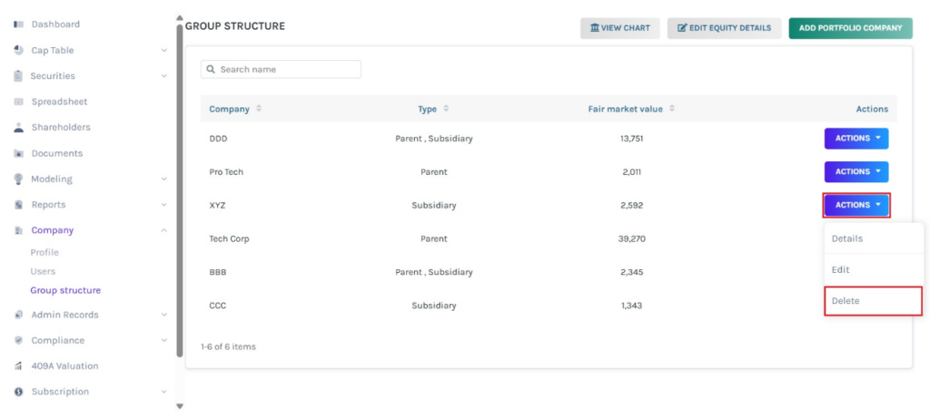Expand the Reports sidebar section
The height and width of the screenshot is (418, 930).
point(163,205)
